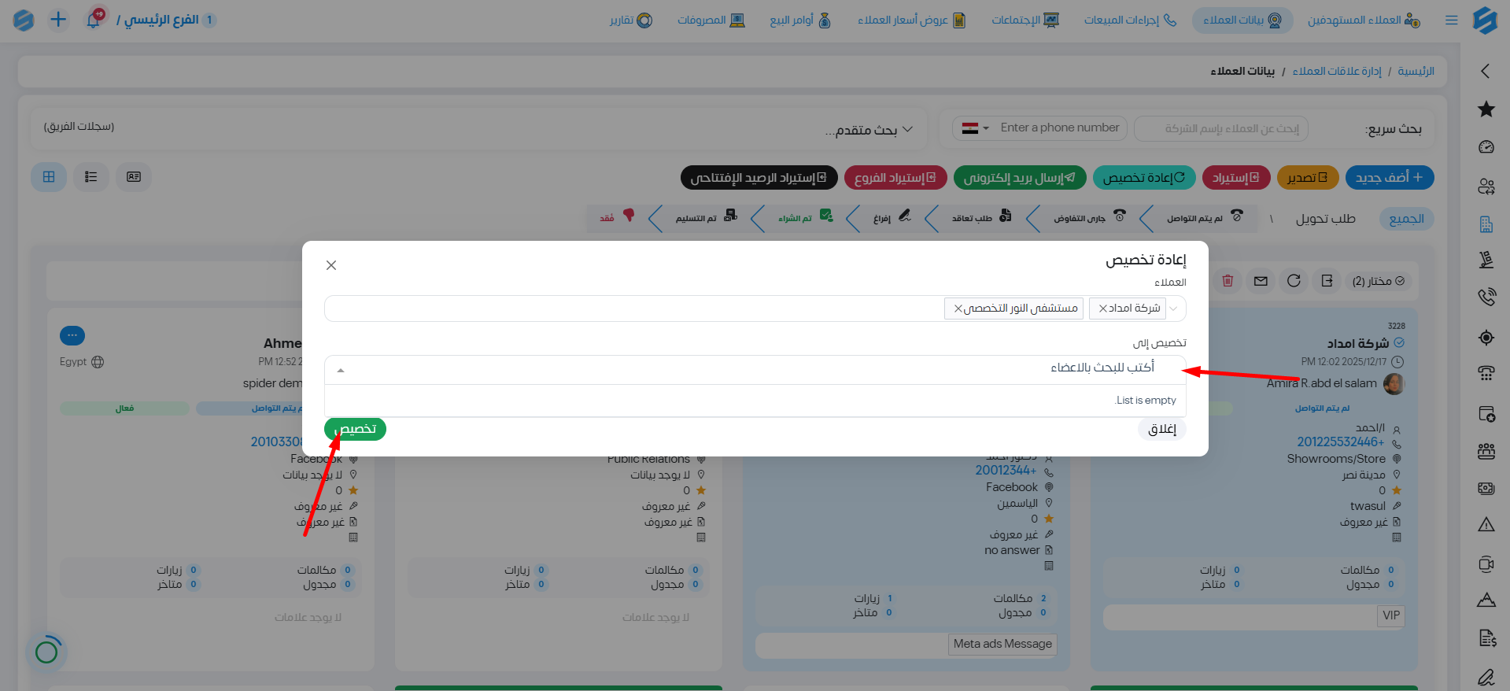Image resolution: width=1510 pixels, height=691 pixels.
Task: Open the favorites star sidebar icon
Action: point(1486,109)
